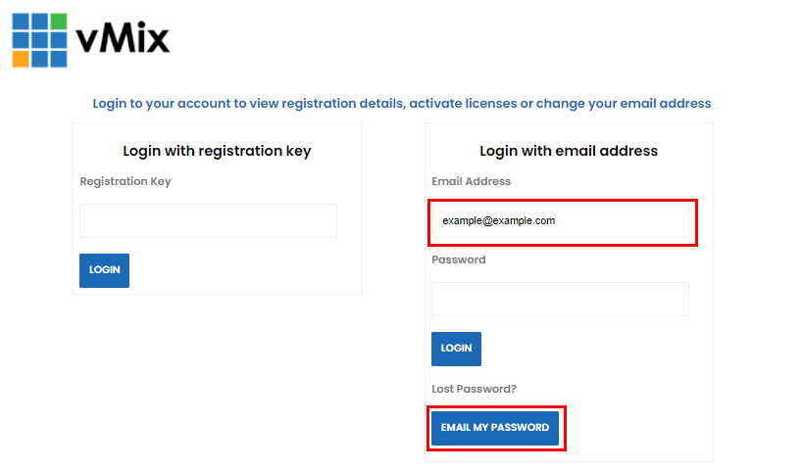Click the vMix wordmark text
The height and width of the screenshot is (471, 803).
click(123, 39)
